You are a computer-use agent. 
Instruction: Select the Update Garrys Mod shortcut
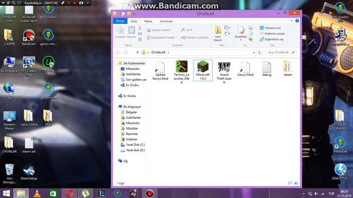pos(161,70)
